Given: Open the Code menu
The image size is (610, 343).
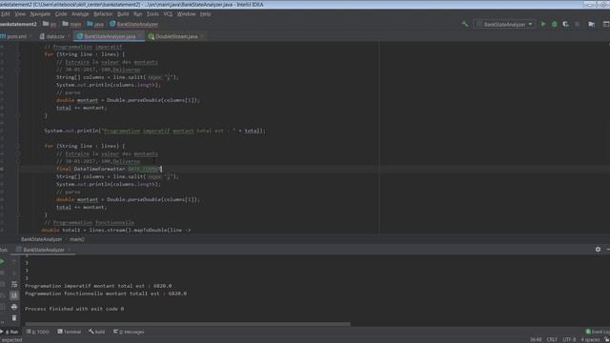Looking at the screenshot, I should (61, 14).
